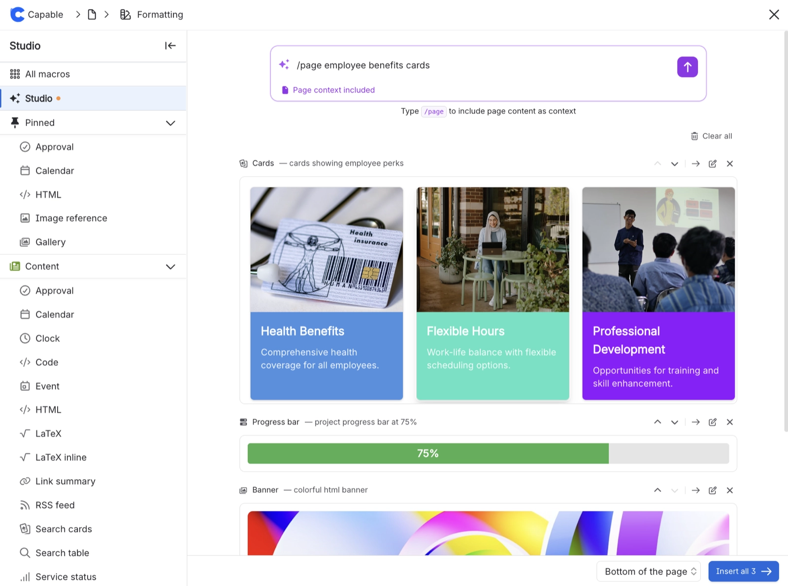Collapse the Studio sidebar panel

point(170,46)
